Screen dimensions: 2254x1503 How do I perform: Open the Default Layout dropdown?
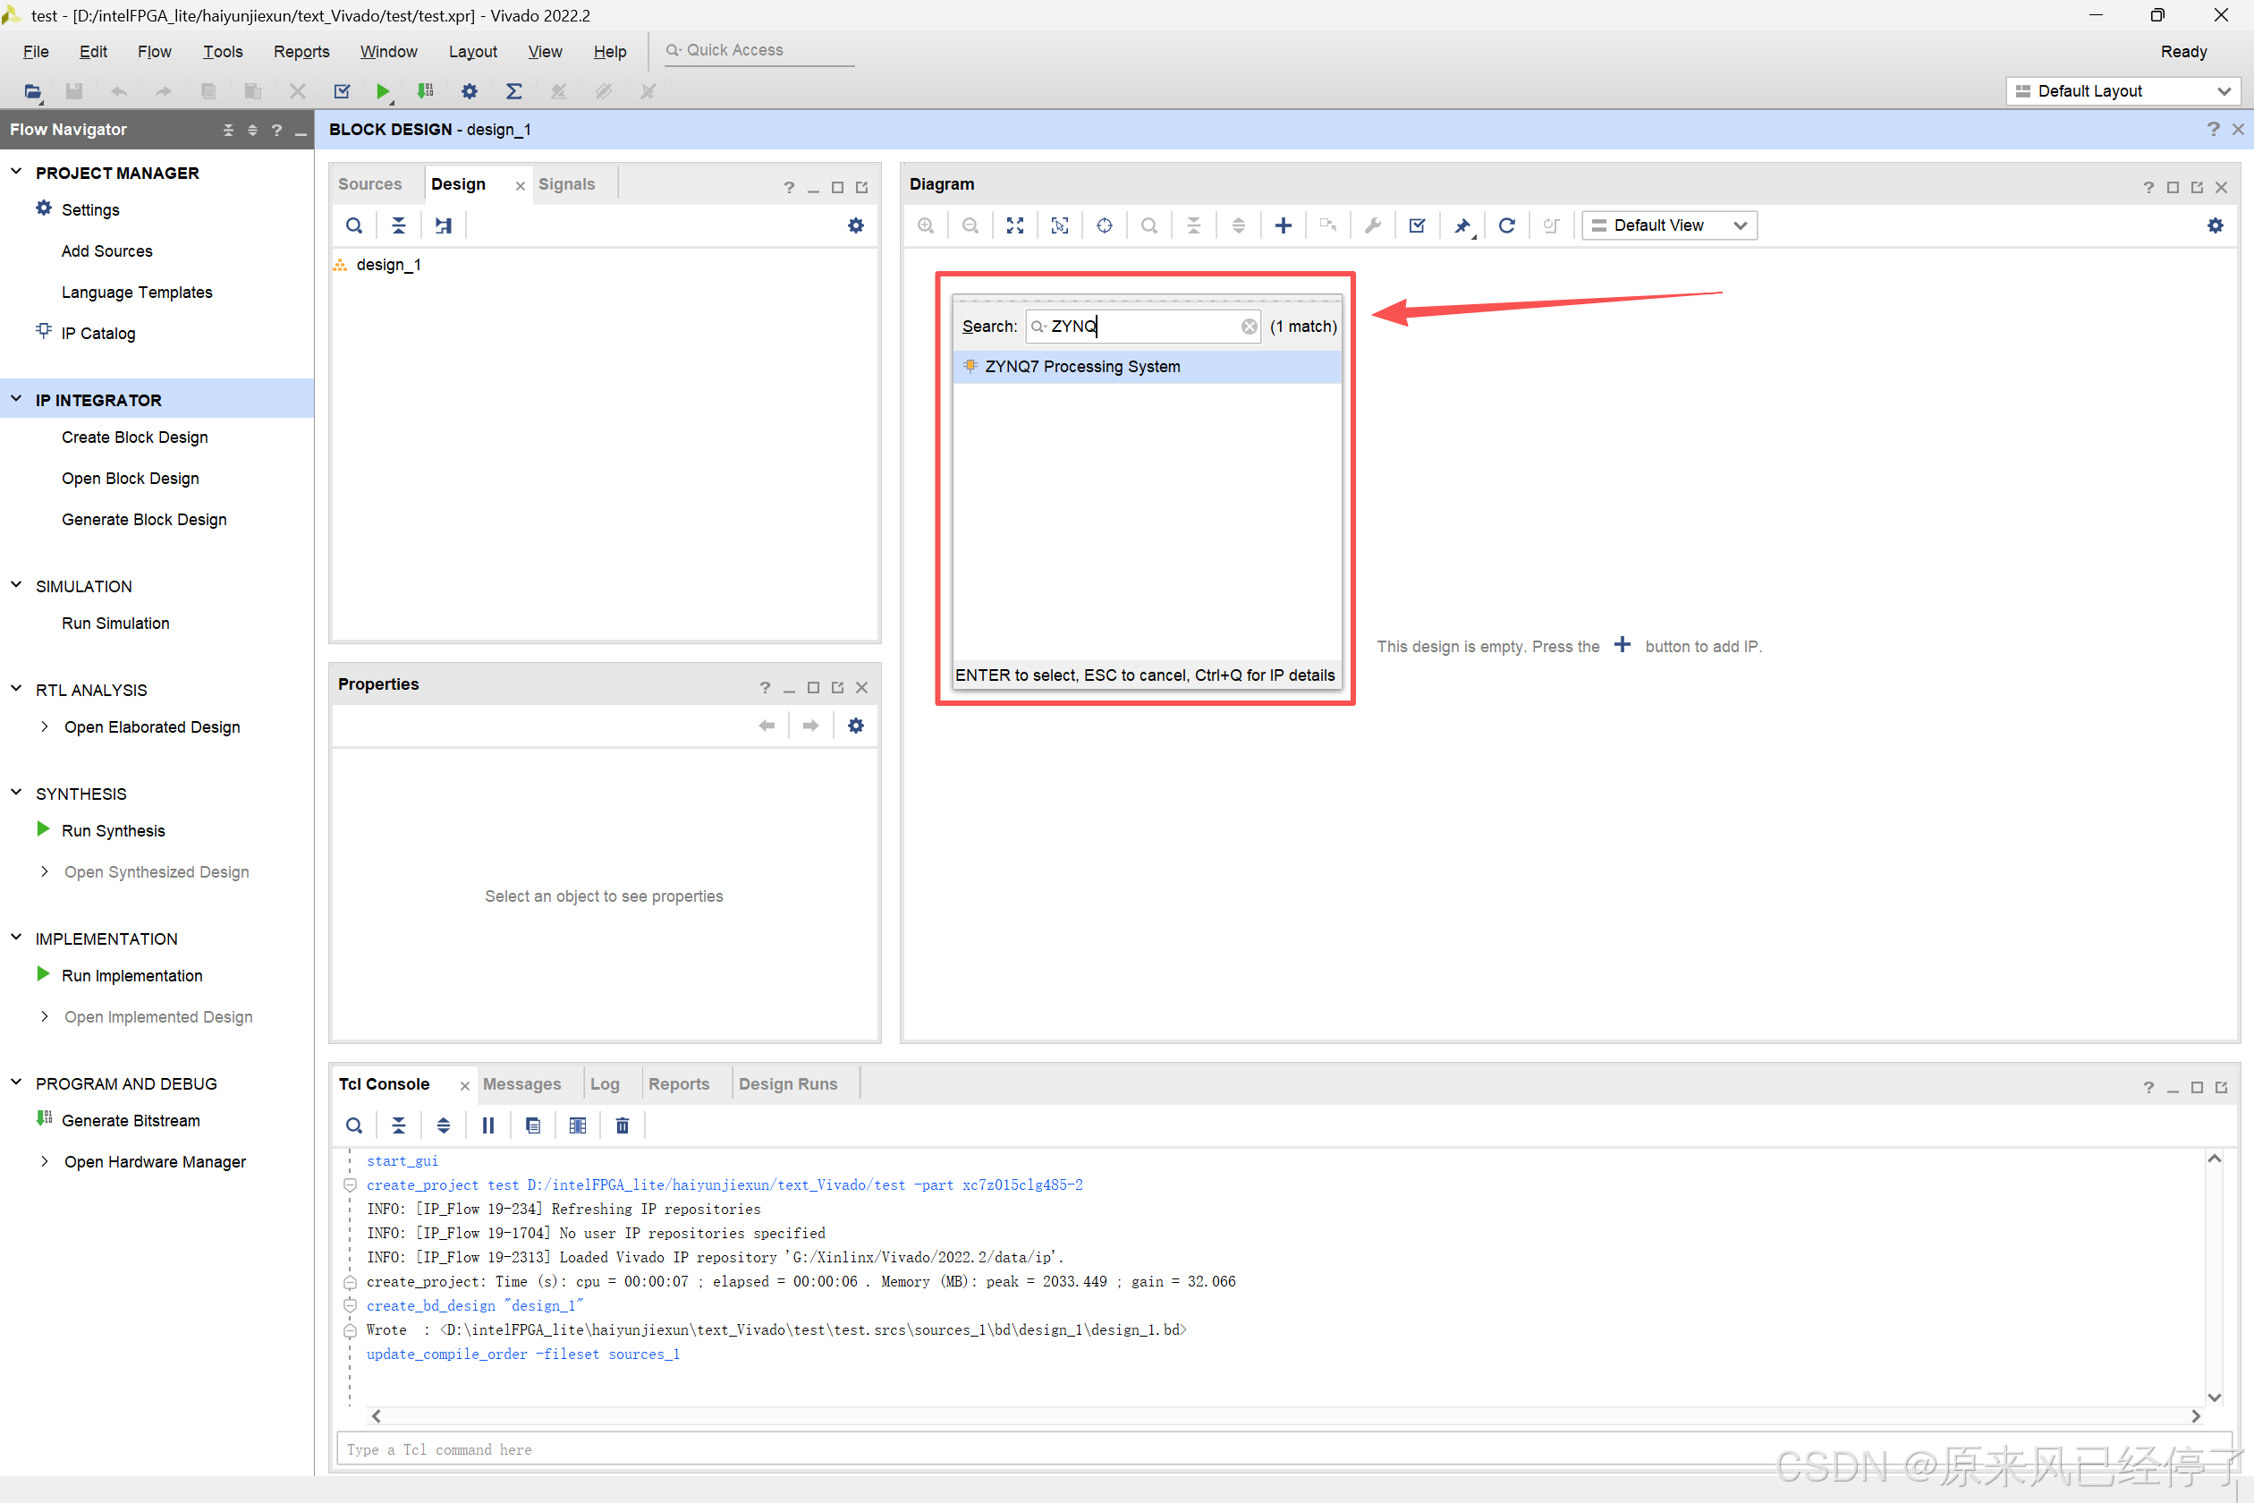click(2123, 91)
